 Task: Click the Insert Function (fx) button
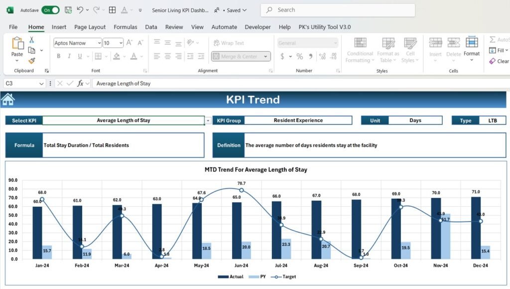[x=80, y=83]
